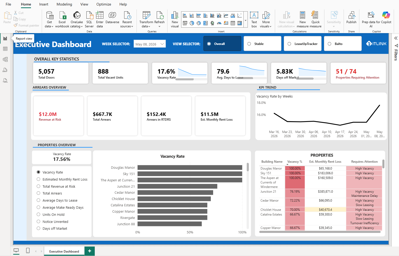399x256 pixels.
Task: Open the View ribbon tab
Action: point(84,4)
